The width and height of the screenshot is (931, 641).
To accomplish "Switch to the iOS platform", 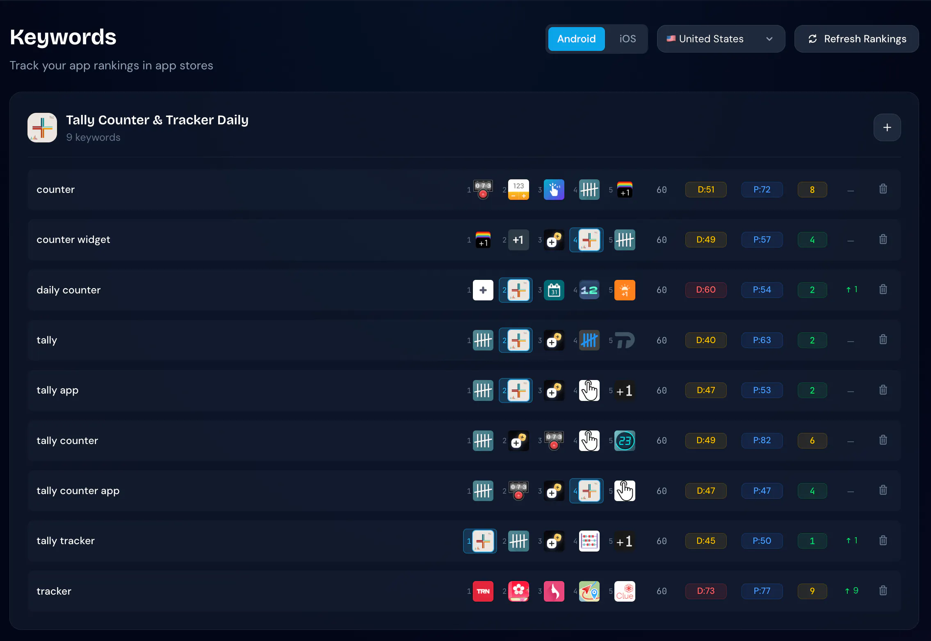I will (628, 39).
